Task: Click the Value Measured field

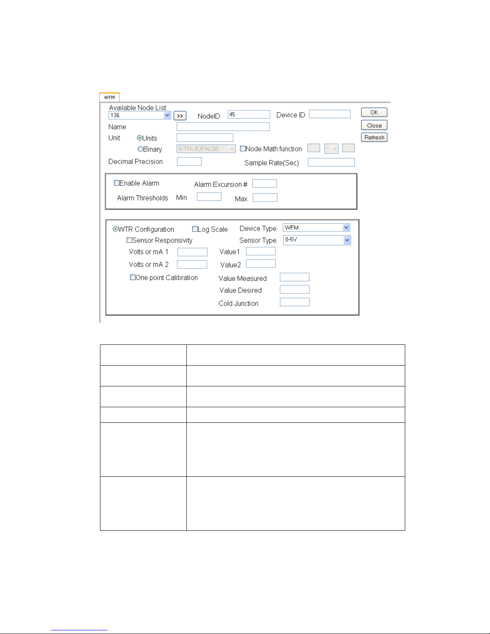Action: point(295,277)
